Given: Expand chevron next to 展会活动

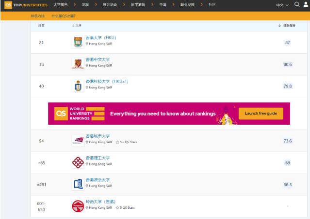Looking at the screenshot, I should [124, 4].
